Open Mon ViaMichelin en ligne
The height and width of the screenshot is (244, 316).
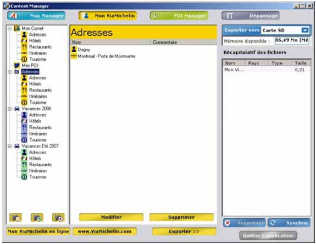[x=38, y=232]
